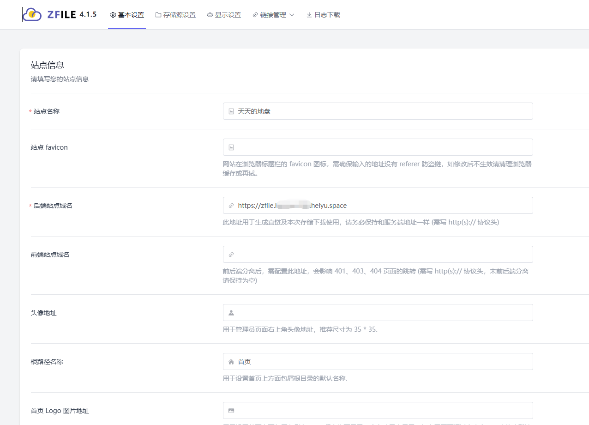The width and height of the screenshot is (589, 425).
Task: Open the 链接管理 menu
Action: pyautogui.click(x=273, y=15)
